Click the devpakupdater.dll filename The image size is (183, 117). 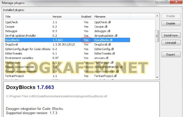tap(106, 35)
